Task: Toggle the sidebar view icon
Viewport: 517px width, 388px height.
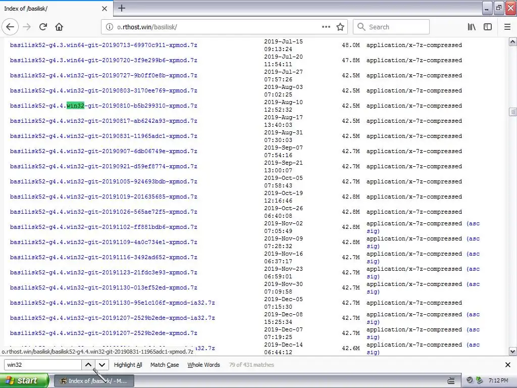Action: [x=488, y=27]
